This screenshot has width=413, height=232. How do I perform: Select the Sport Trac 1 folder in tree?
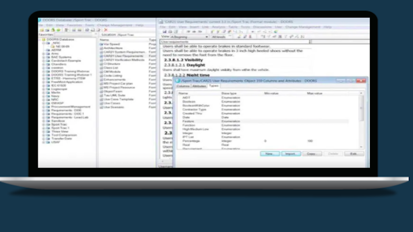pyautogui.click(x=60, y=128)
